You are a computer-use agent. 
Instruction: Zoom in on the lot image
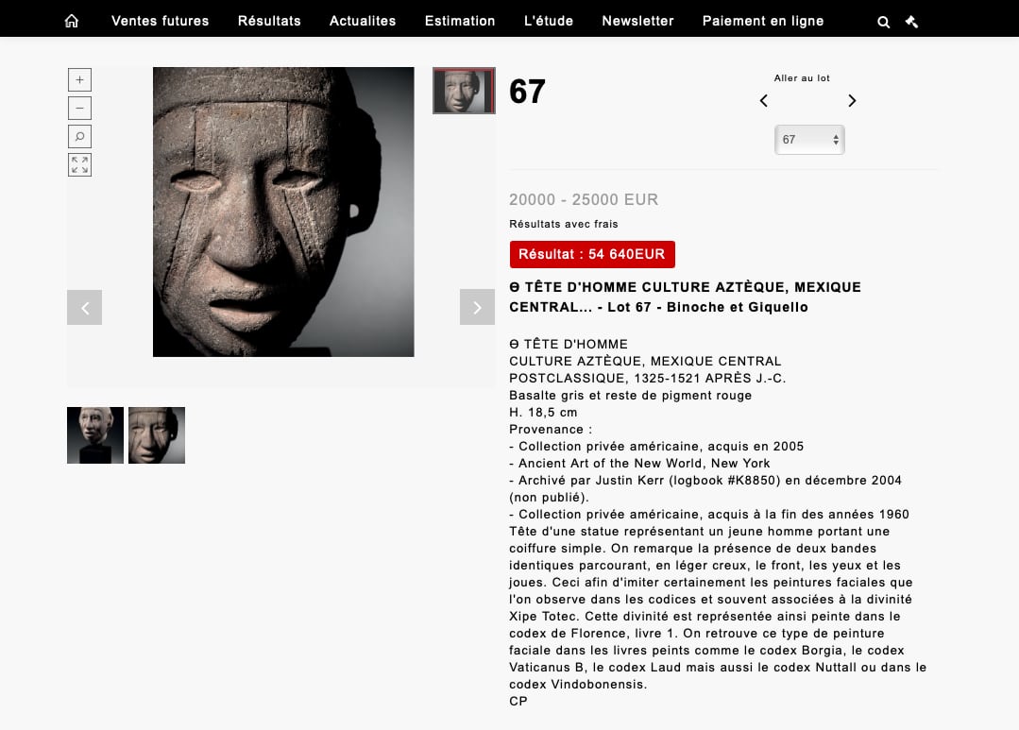coord(80,80)
